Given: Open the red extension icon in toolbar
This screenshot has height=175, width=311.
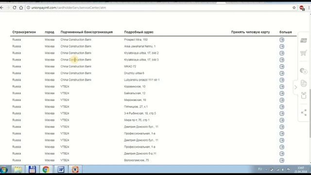Looking at the screenshot, I should coord(302,8).
